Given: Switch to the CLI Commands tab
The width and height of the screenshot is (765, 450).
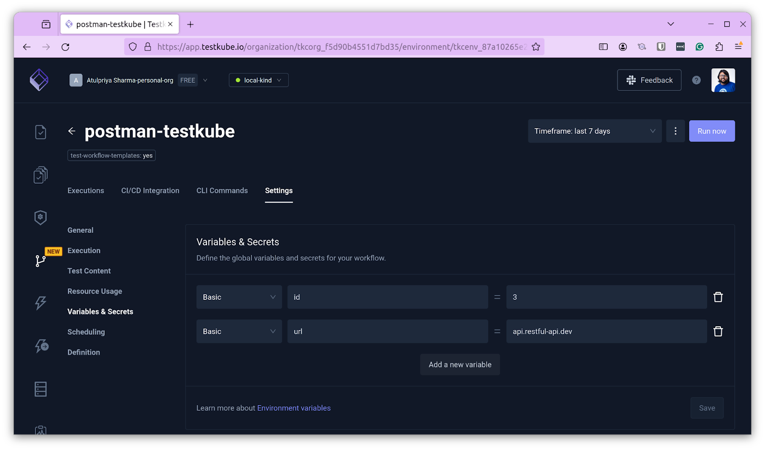Looking at the screenshot, I should [222, 190].
